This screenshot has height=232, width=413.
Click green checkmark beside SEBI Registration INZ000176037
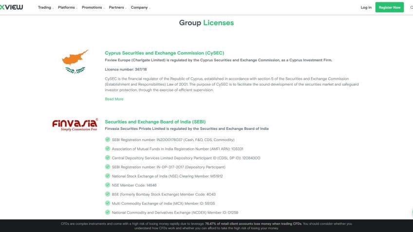click(x=108, y=140)
